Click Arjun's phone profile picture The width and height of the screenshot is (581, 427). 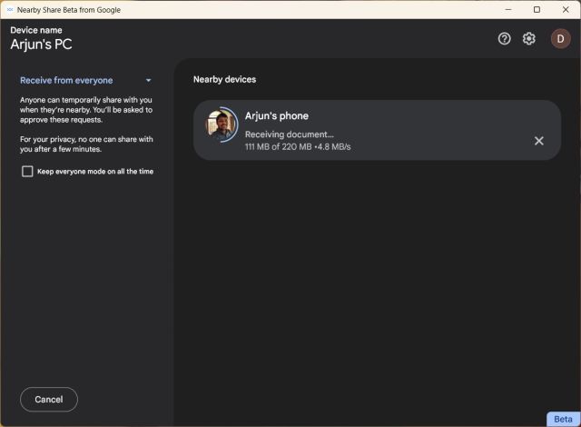pos(222,124)
